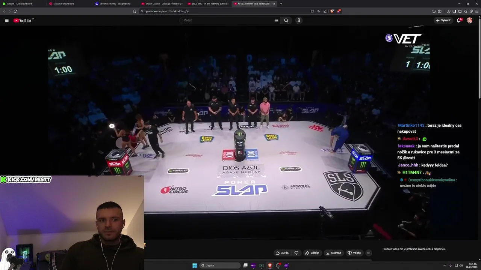The image size is (481, 270).
Task: Switch to Streamer Dashboard tab
Action: point(70,4)
